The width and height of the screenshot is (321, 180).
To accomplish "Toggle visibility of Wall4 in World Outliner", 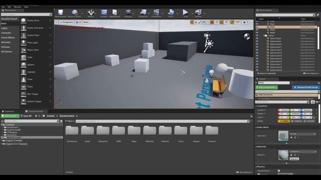I will point(257,32).
